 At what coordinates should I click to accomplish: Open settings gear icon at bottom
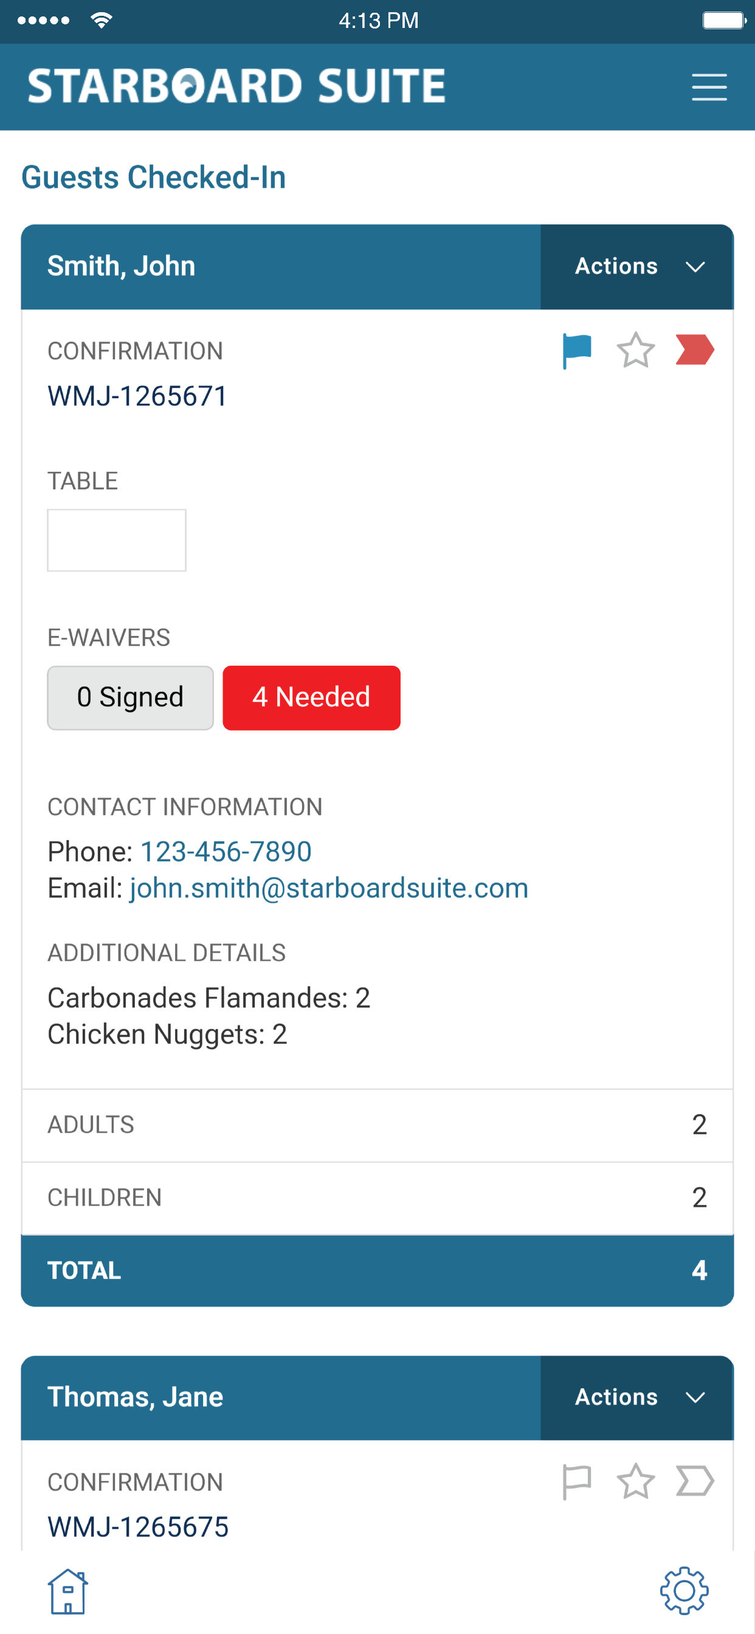[684, 1591]
